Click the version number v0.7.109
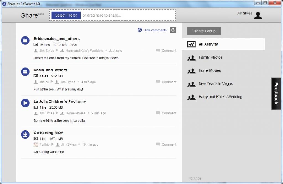The image size is (283, 184). click(x=195, y=178)
